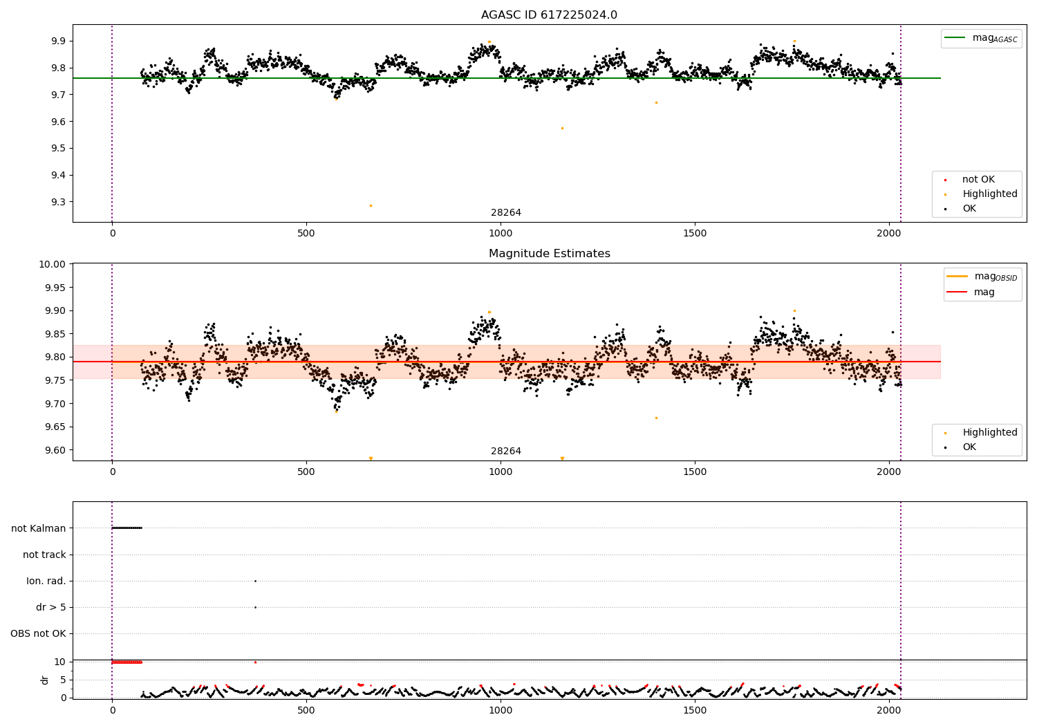This screenshot has width=1037, height=726.
Task: Click the 'mag OBSID' legend label text
Action: pyautogui.click(x=996, y=277)
